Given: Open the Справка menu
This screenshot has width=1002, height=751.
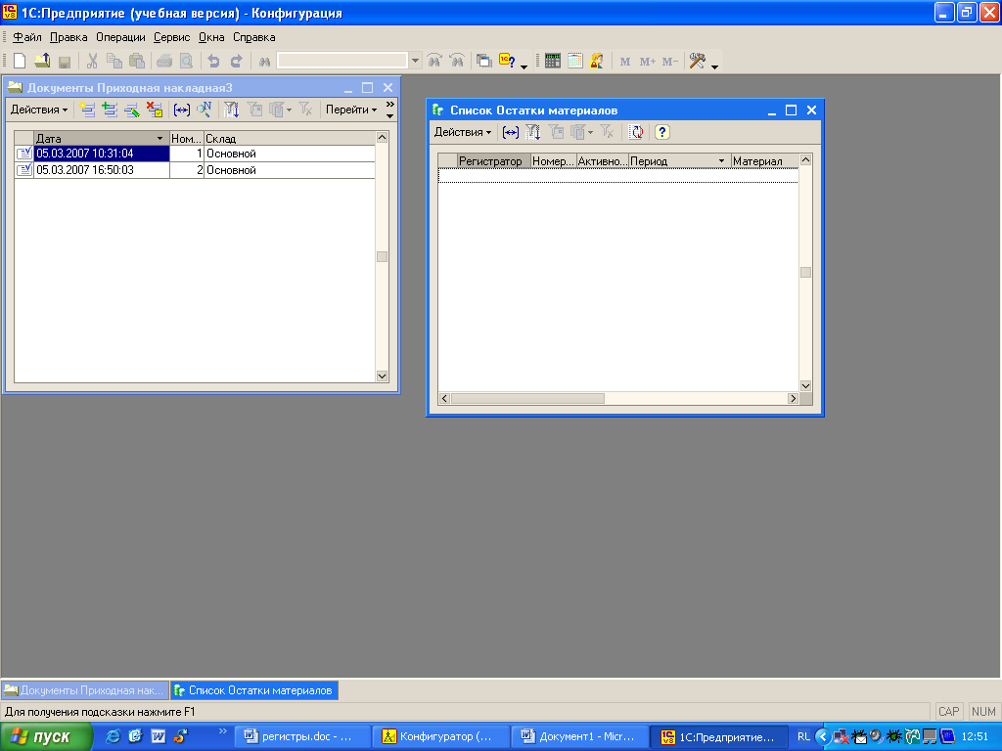Looking at the screenshot, I should [253, 37].
